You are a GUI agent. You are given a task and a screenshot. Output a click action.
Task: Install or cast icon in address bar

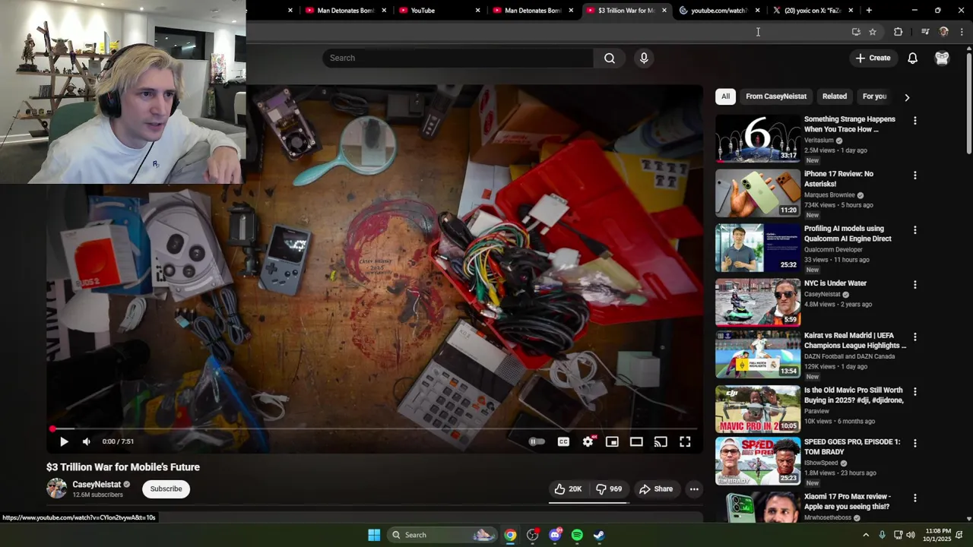coord(856,32)
